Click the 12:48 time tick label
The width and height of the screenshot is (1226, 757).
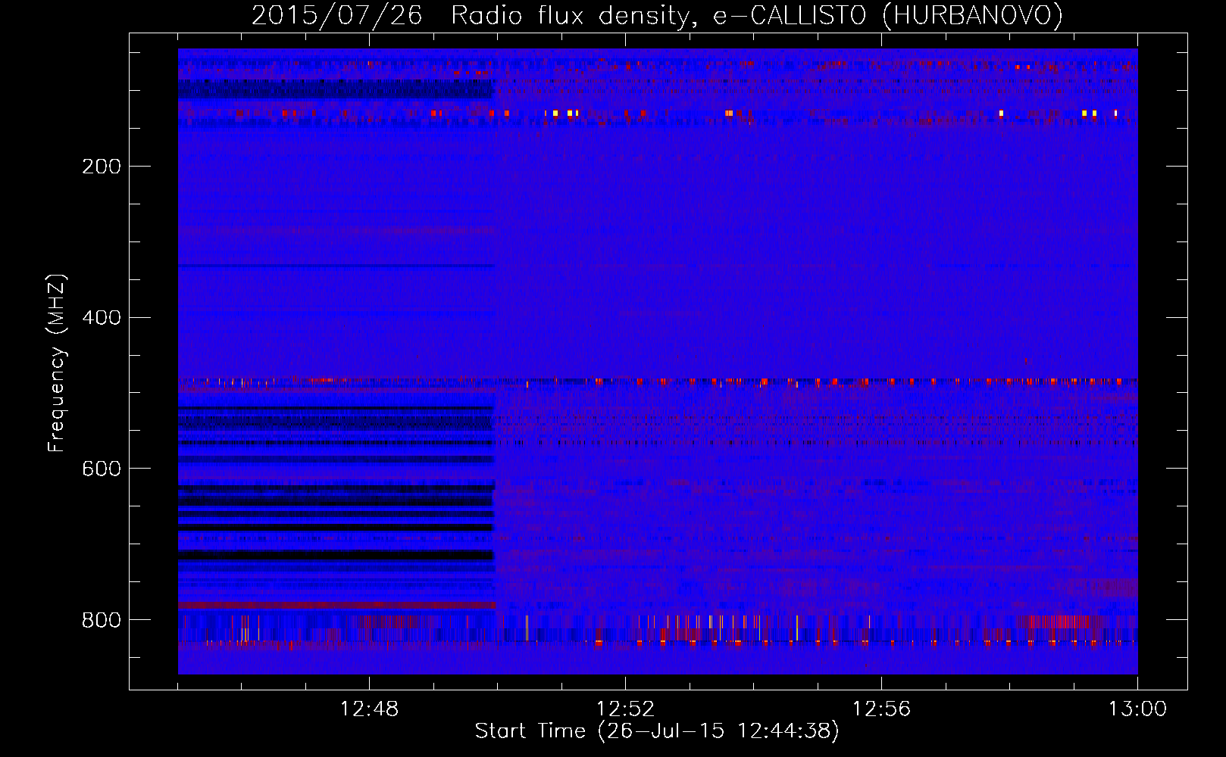369,709
